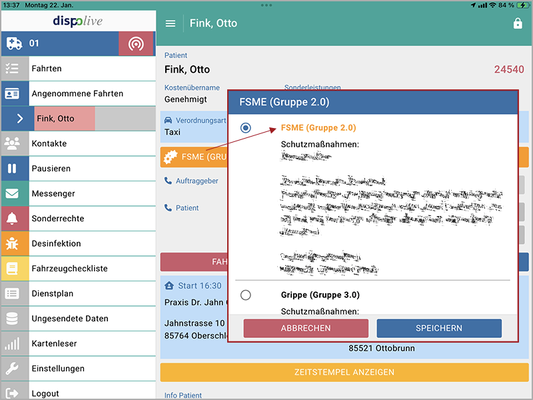Tap the red radio signal icon

[x=136, y=43]
